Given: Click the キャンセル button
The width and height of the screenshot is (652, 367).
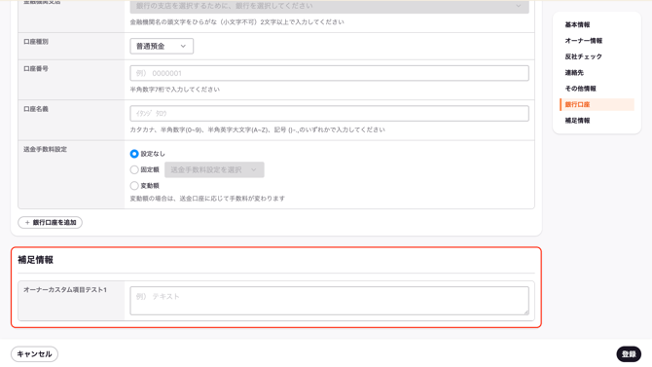Looking at the screenshot, I should click(x=34, y=354).
